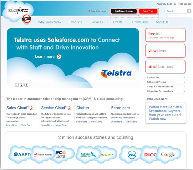
Task: Open the AAPT customer logo
Action: (21, 154)
